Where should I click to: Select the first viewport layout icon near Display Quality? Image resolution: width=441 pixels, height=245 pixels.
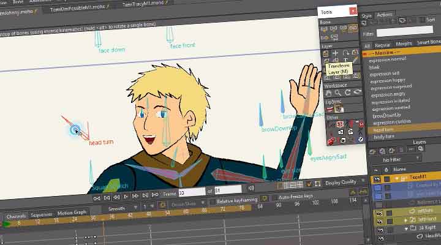280,186
